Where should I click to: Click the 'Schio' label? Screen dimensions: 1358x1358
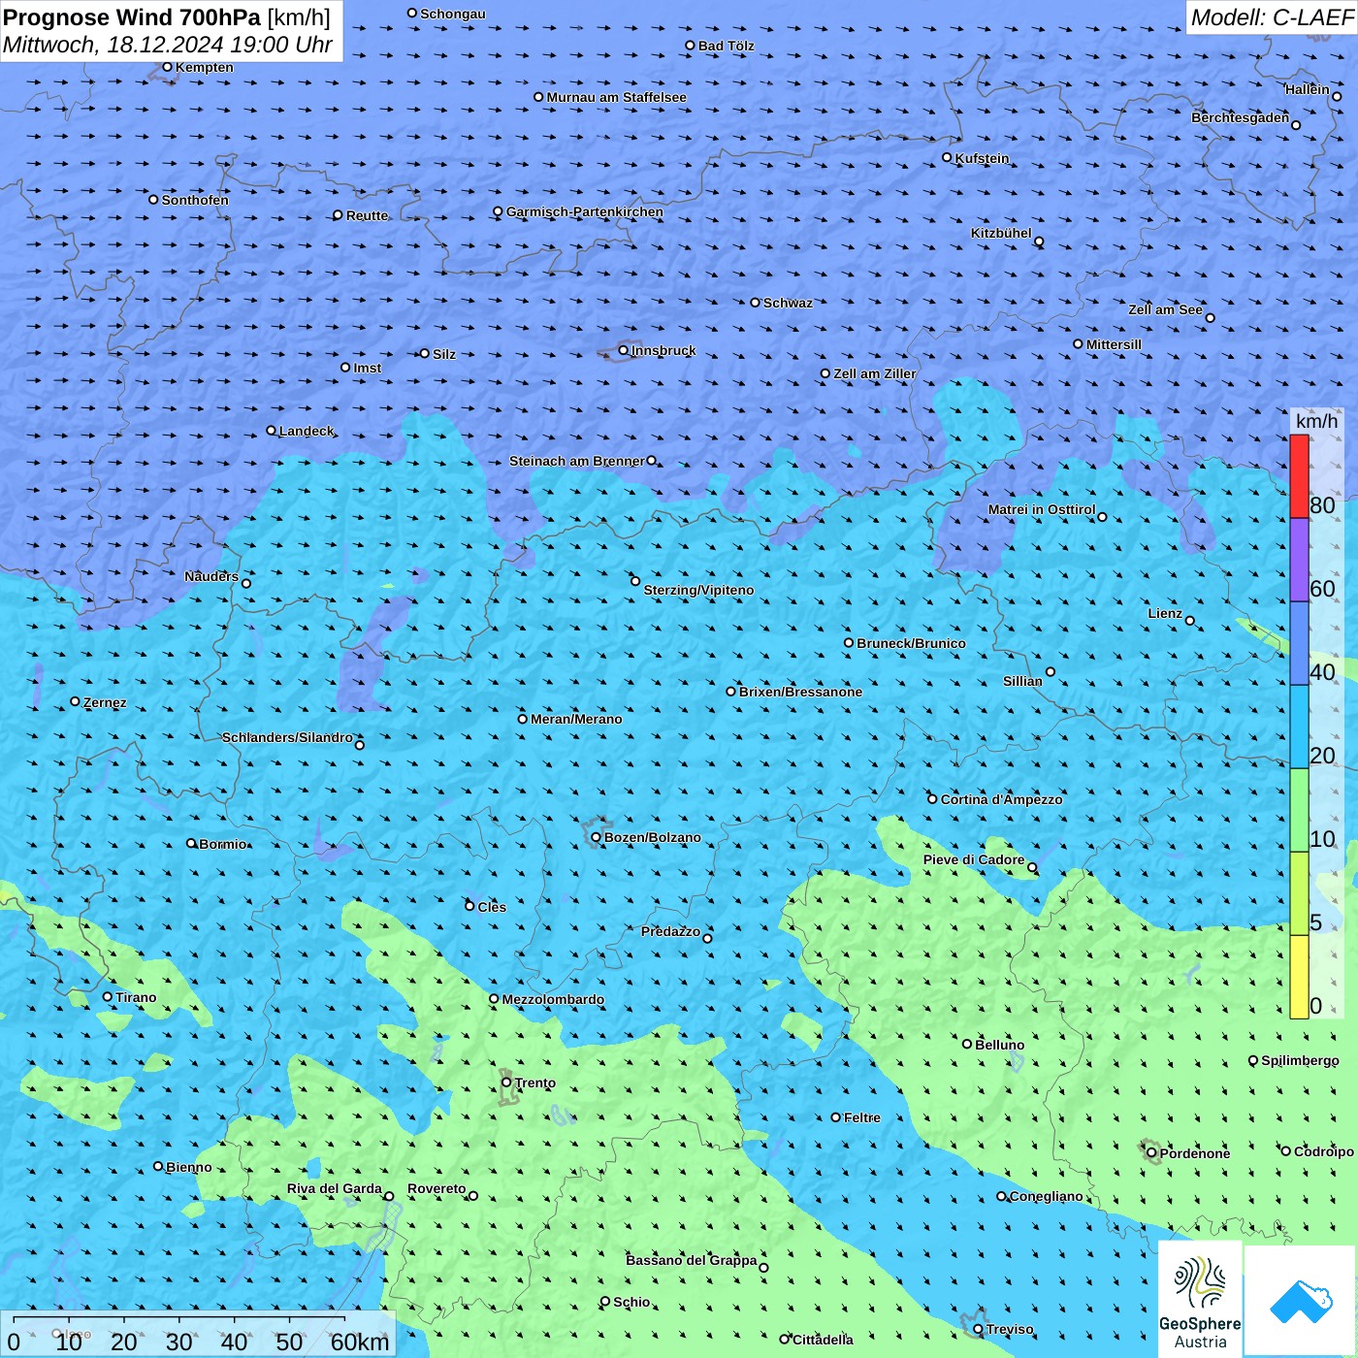(x=631, y=1302)
